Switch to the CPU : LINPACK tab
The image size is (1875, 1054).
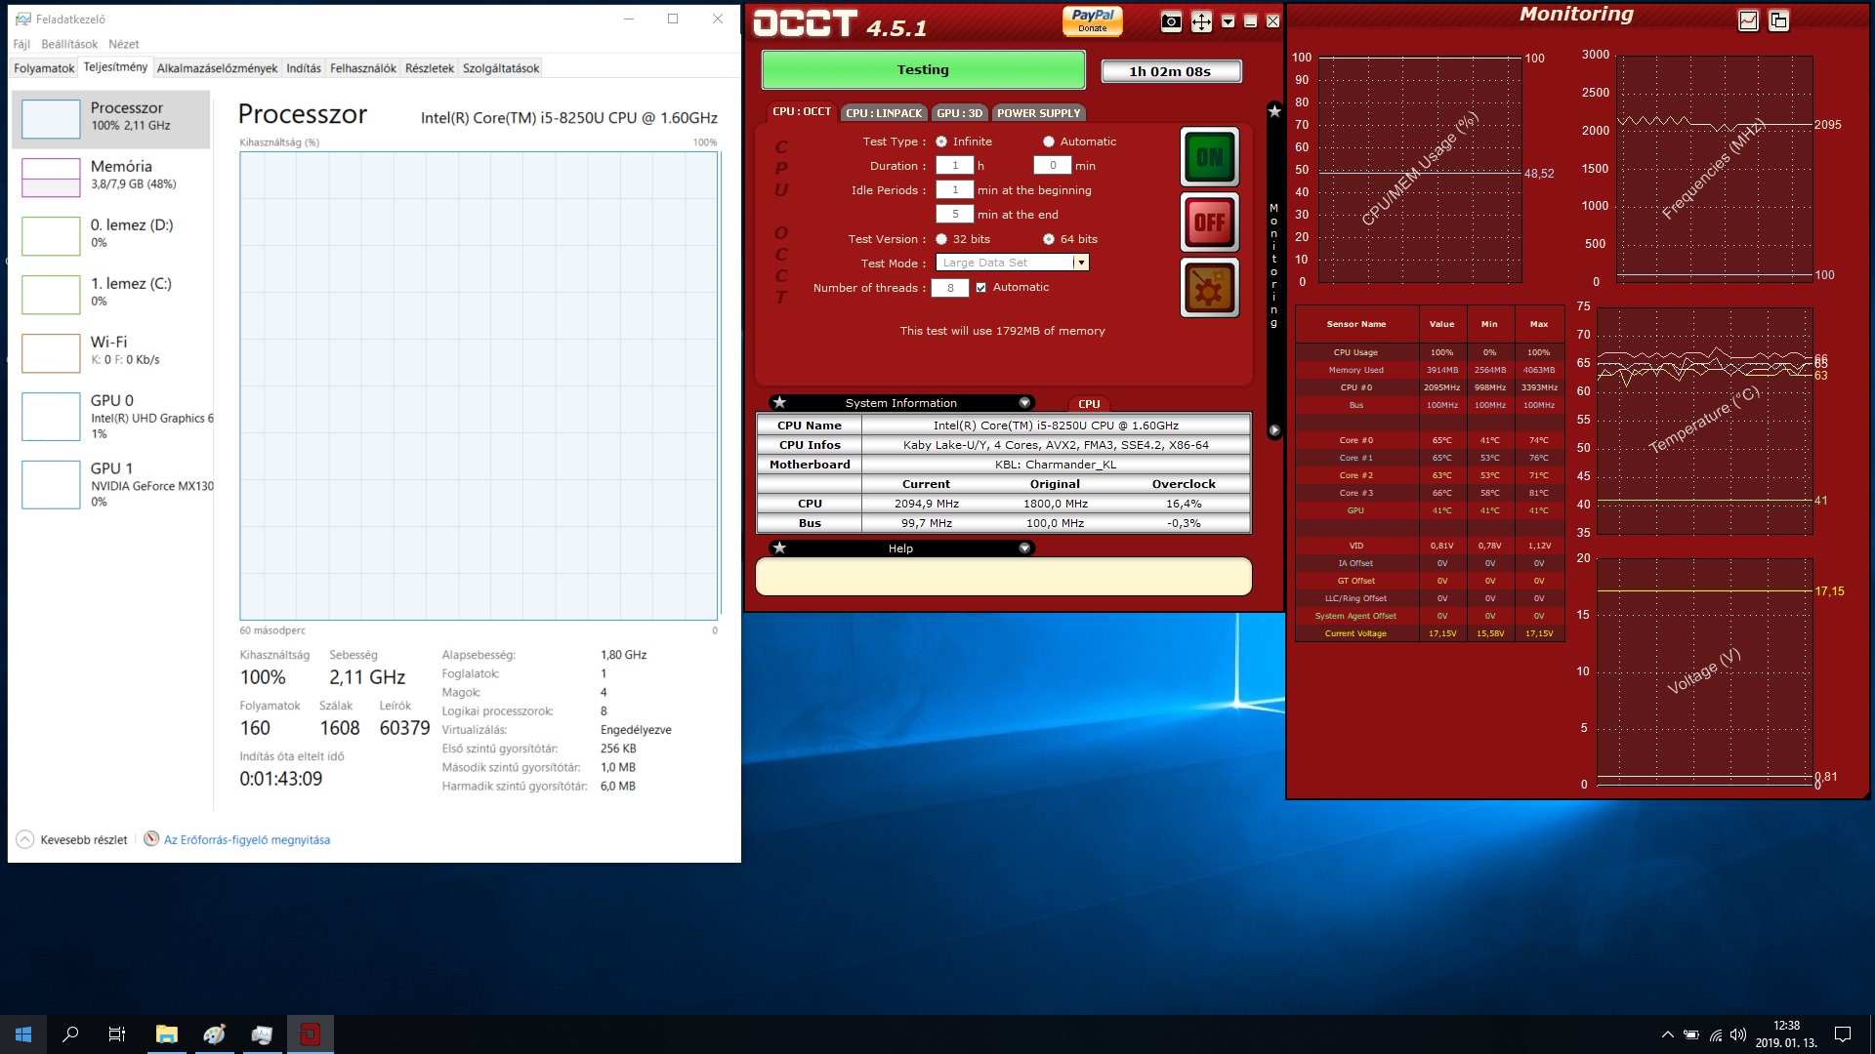(x=883, y=113)
